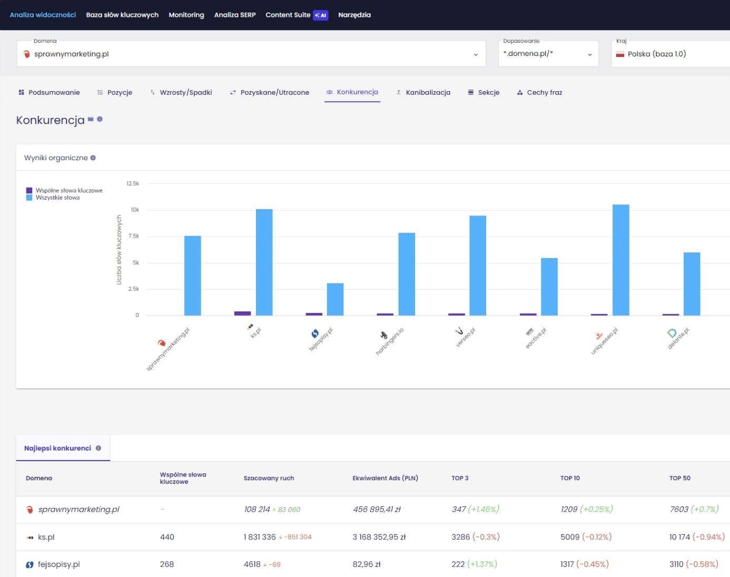Click fejsopisy.pl favicon in table row

point(29,564)
